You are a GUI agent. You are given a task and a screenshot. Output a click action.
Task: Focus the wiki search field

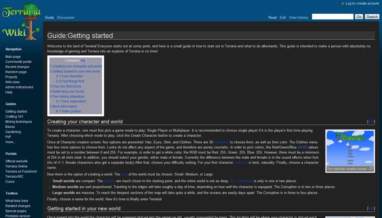[333, 17]
